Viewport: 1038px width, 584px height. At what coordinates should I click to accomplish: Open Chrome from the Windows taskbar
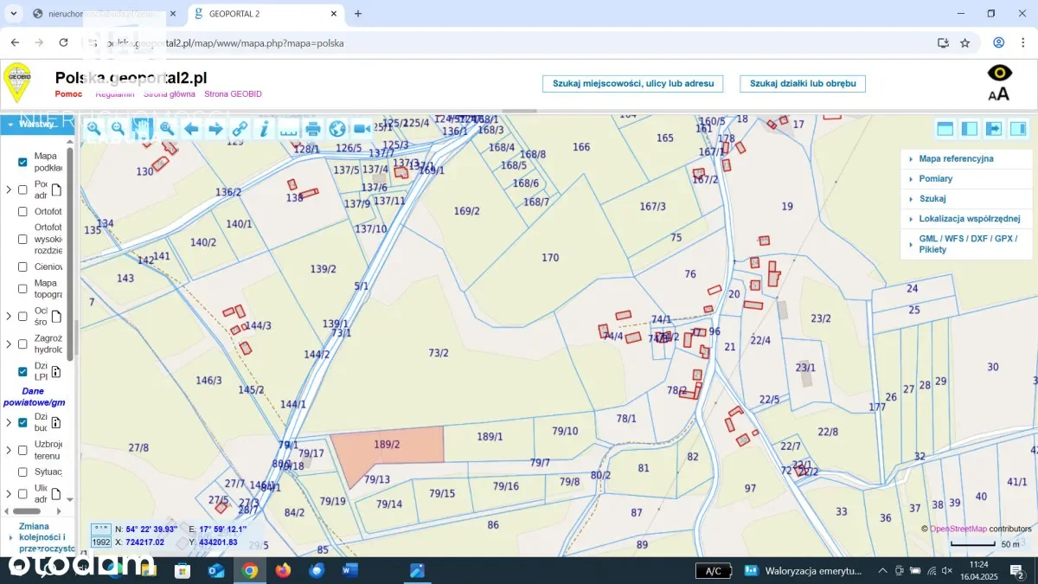[x=250, y=570]
